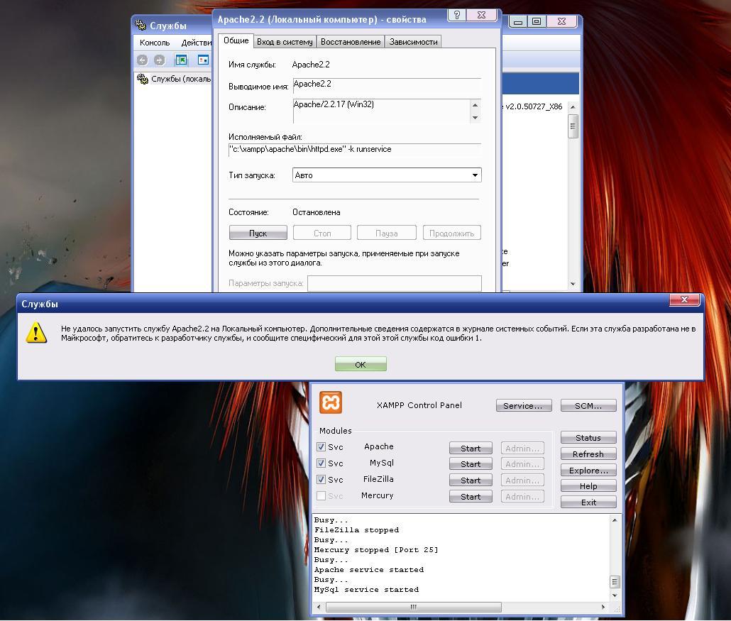The height and width of the screenshot is (621, 731).
Task: Close the Службы error dialog
Action: tap(684, 299)
